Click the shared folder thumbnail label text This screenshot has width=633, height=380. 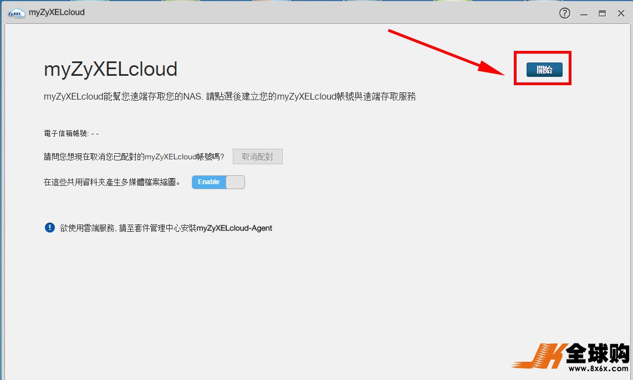[112, 182]
